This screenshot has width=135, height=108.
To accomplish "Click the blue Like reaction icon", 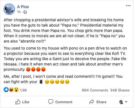I will [x=6, y=90].
